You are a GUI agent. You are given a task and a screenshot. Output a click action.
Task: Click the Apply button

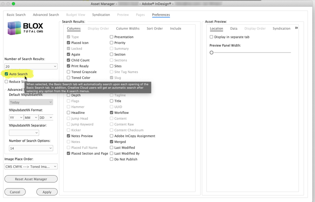pyautogui.click(x=47, y=192)
